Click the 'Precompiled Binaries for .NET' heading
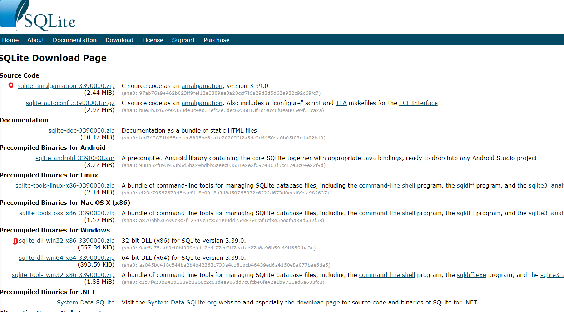This screenshot has height=312, width=564. tap(48, 292)
